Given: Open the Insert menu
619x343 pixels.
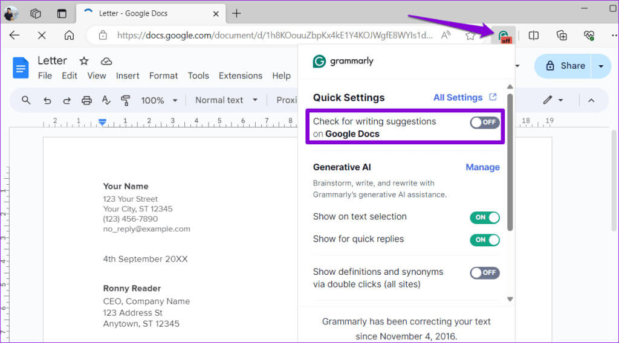Looking at the screenshot, I should click(128, 75).
